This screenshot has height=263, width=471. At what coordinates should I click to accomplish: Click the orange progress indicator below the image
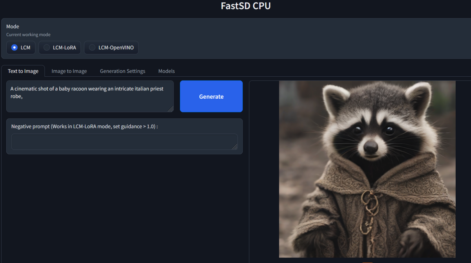coord(367,262)
